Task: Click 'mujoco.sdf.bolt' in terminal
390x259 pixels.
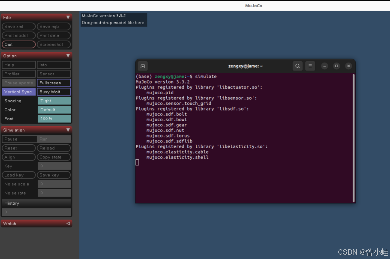Action: [x=167, y=114]
